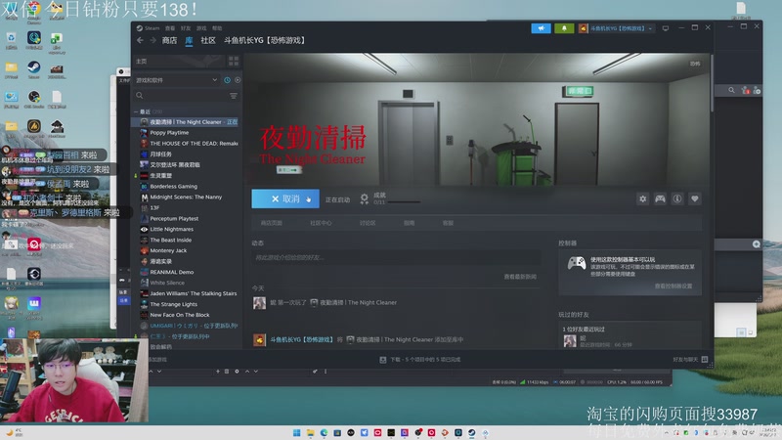
Task: Go forward with Steam's forward arrow
Action: pyautogui.click(x=152, y=40)
